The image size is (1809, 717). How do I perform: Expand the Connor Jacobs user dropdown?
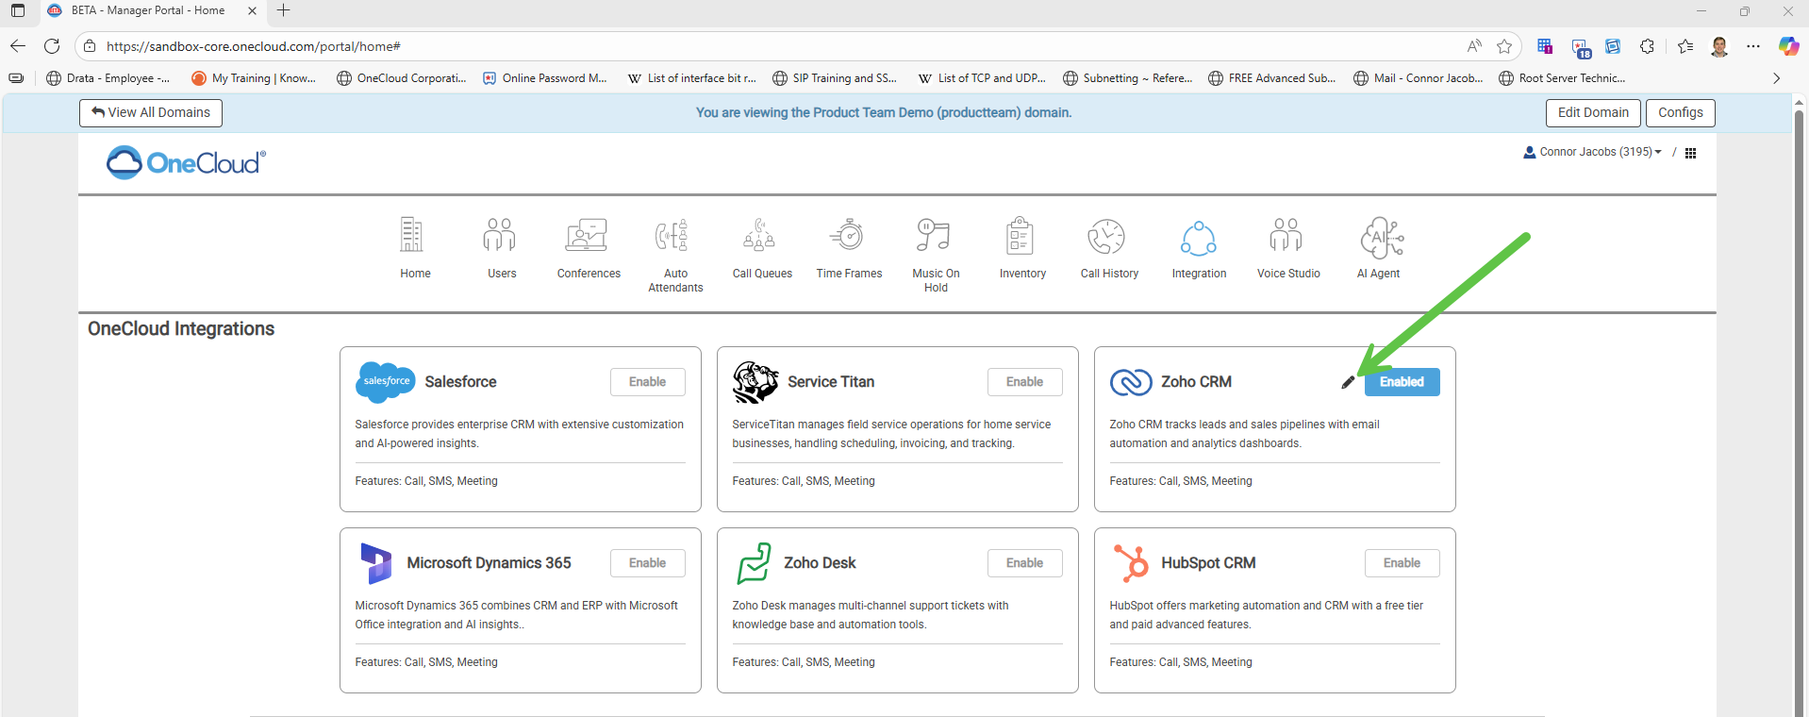click(1593, 152)
